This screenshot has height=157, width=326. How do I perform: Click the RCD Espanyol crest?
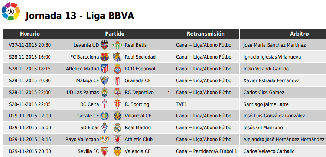[x=117, y=69]
